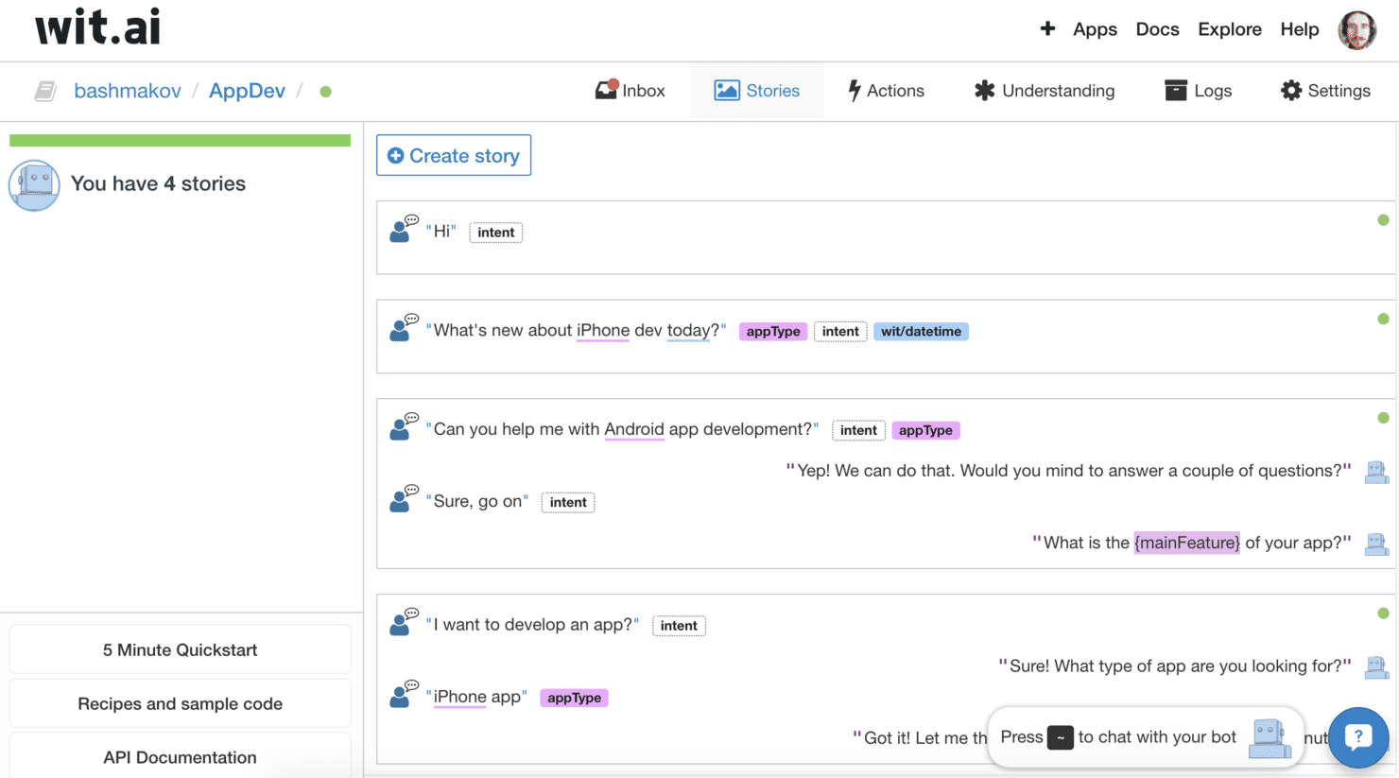1399x778 pixels.
Task: Switch to the Logs tab
Action: point(1199,91)
